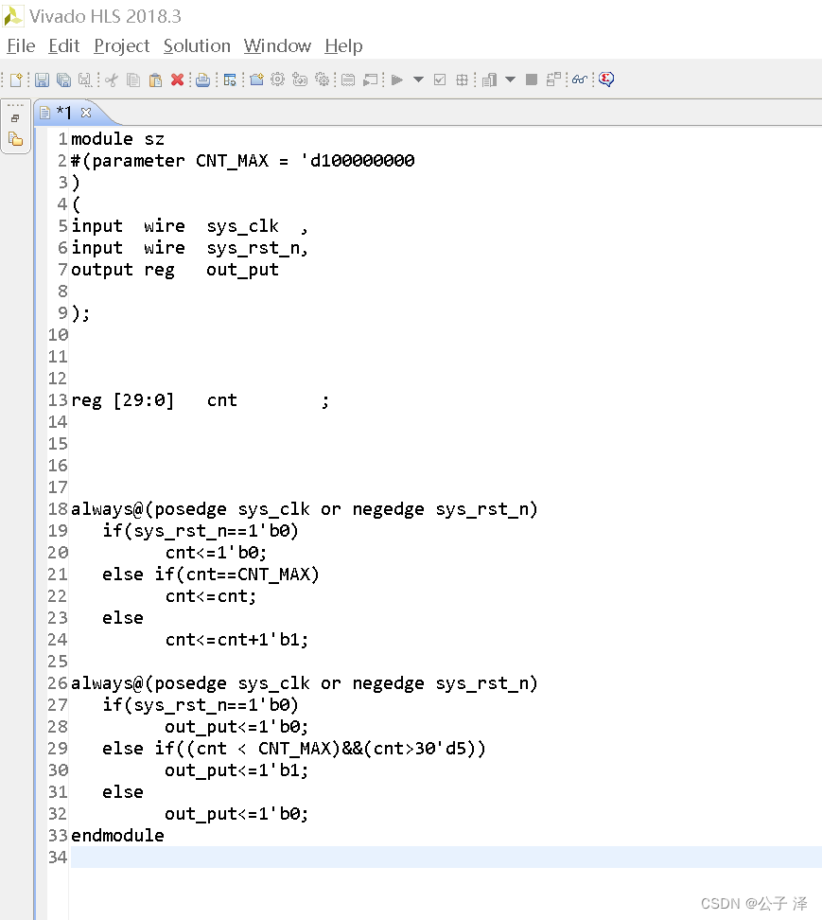Click the red Delete X icon
Image resolution: width=822 pixels, height=920 pixels.
pyautogui.click(x=177, y=80)
